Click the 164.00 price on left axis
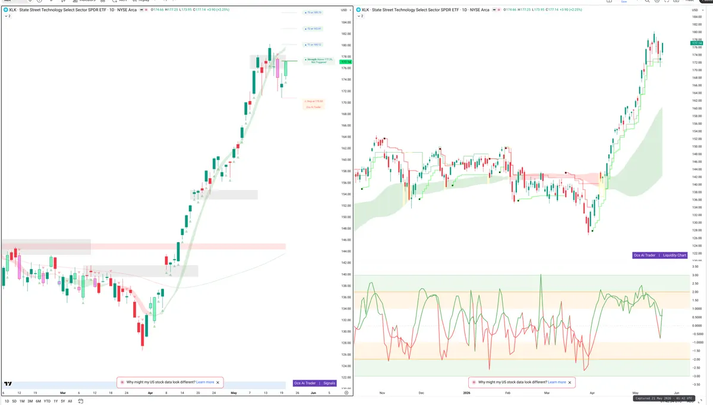Viewport: 713px width, 405px height. tap(345, 137)
